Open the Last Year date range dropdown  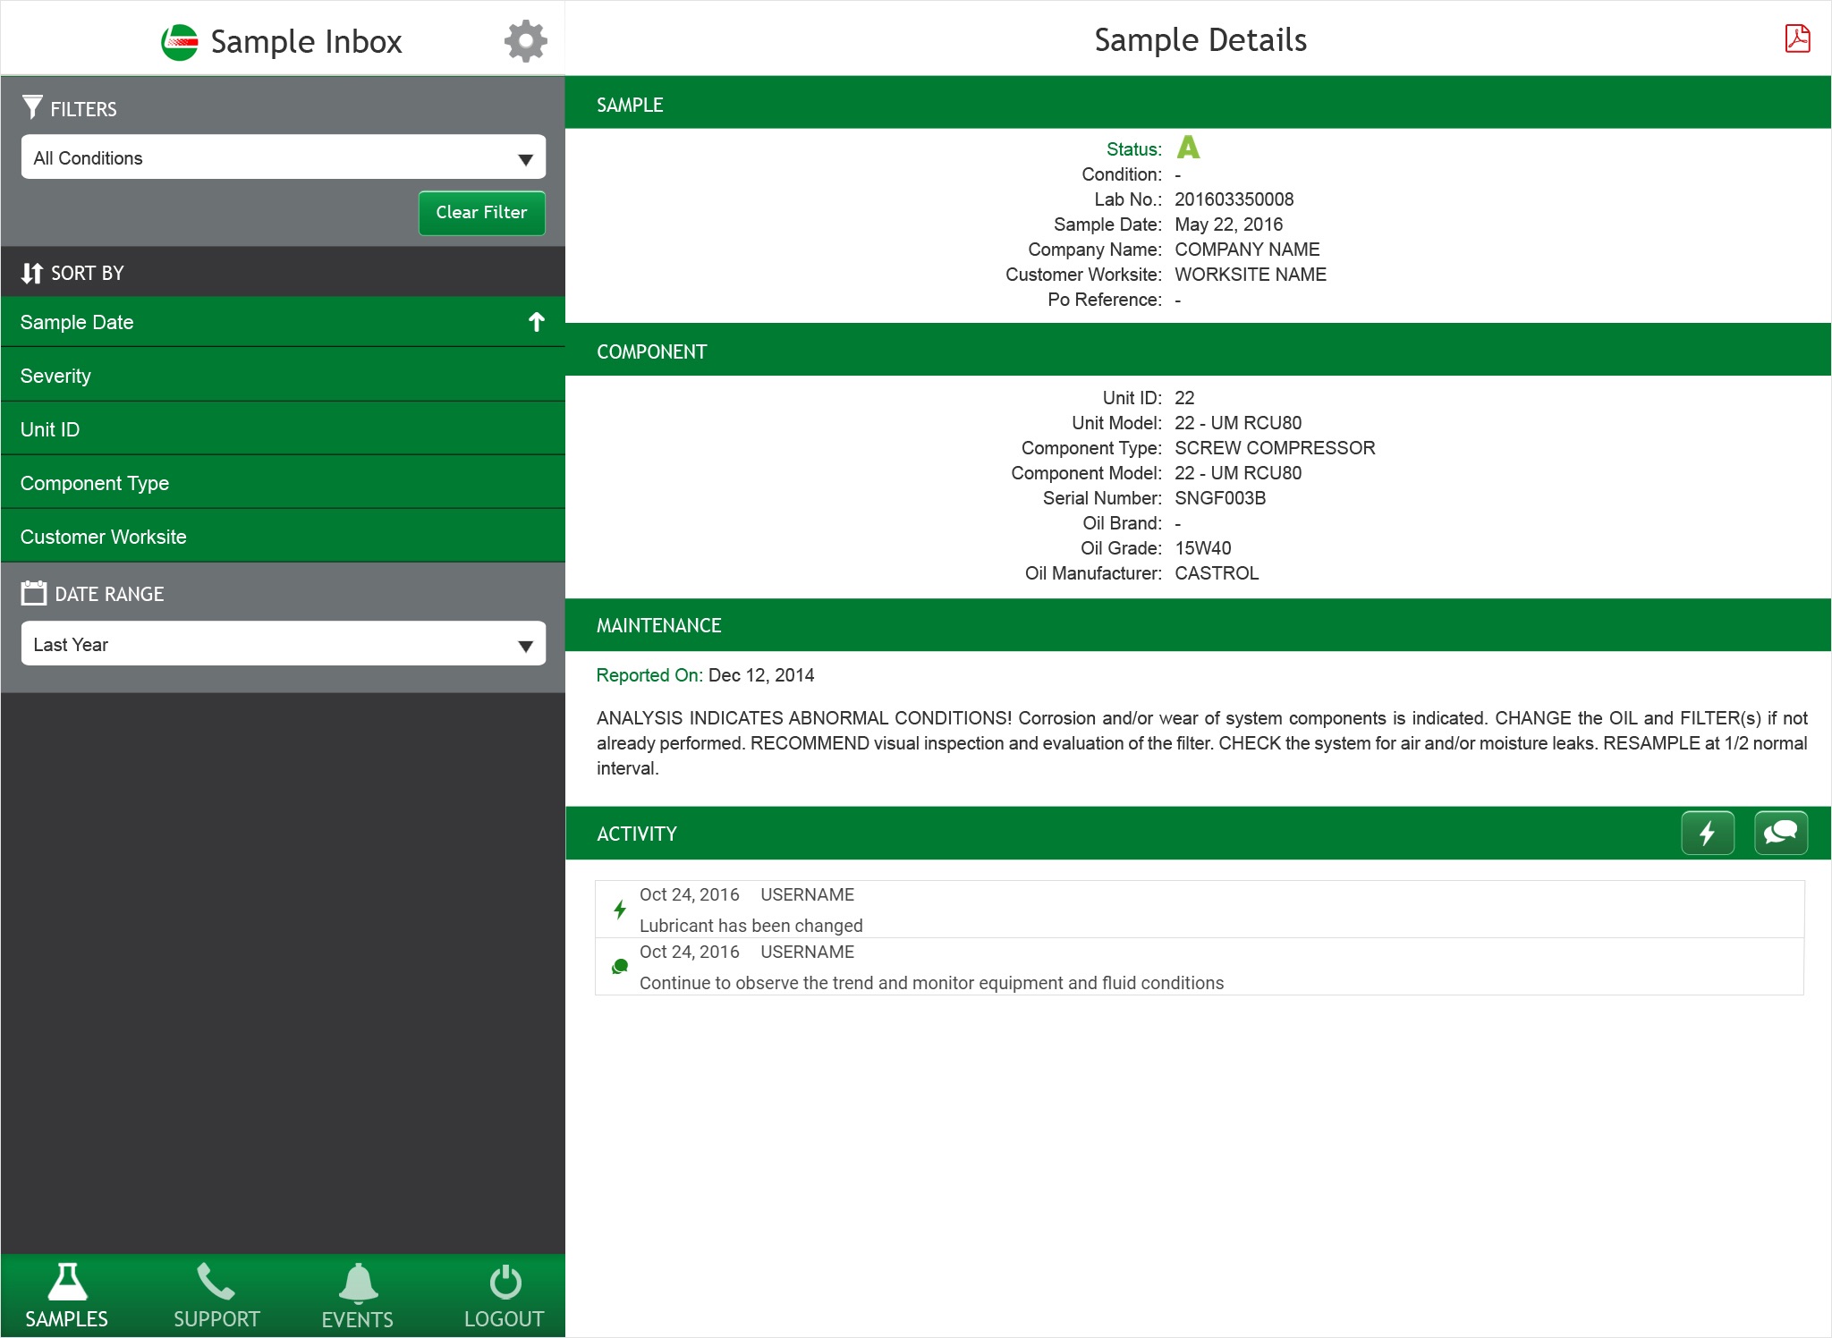283,644
